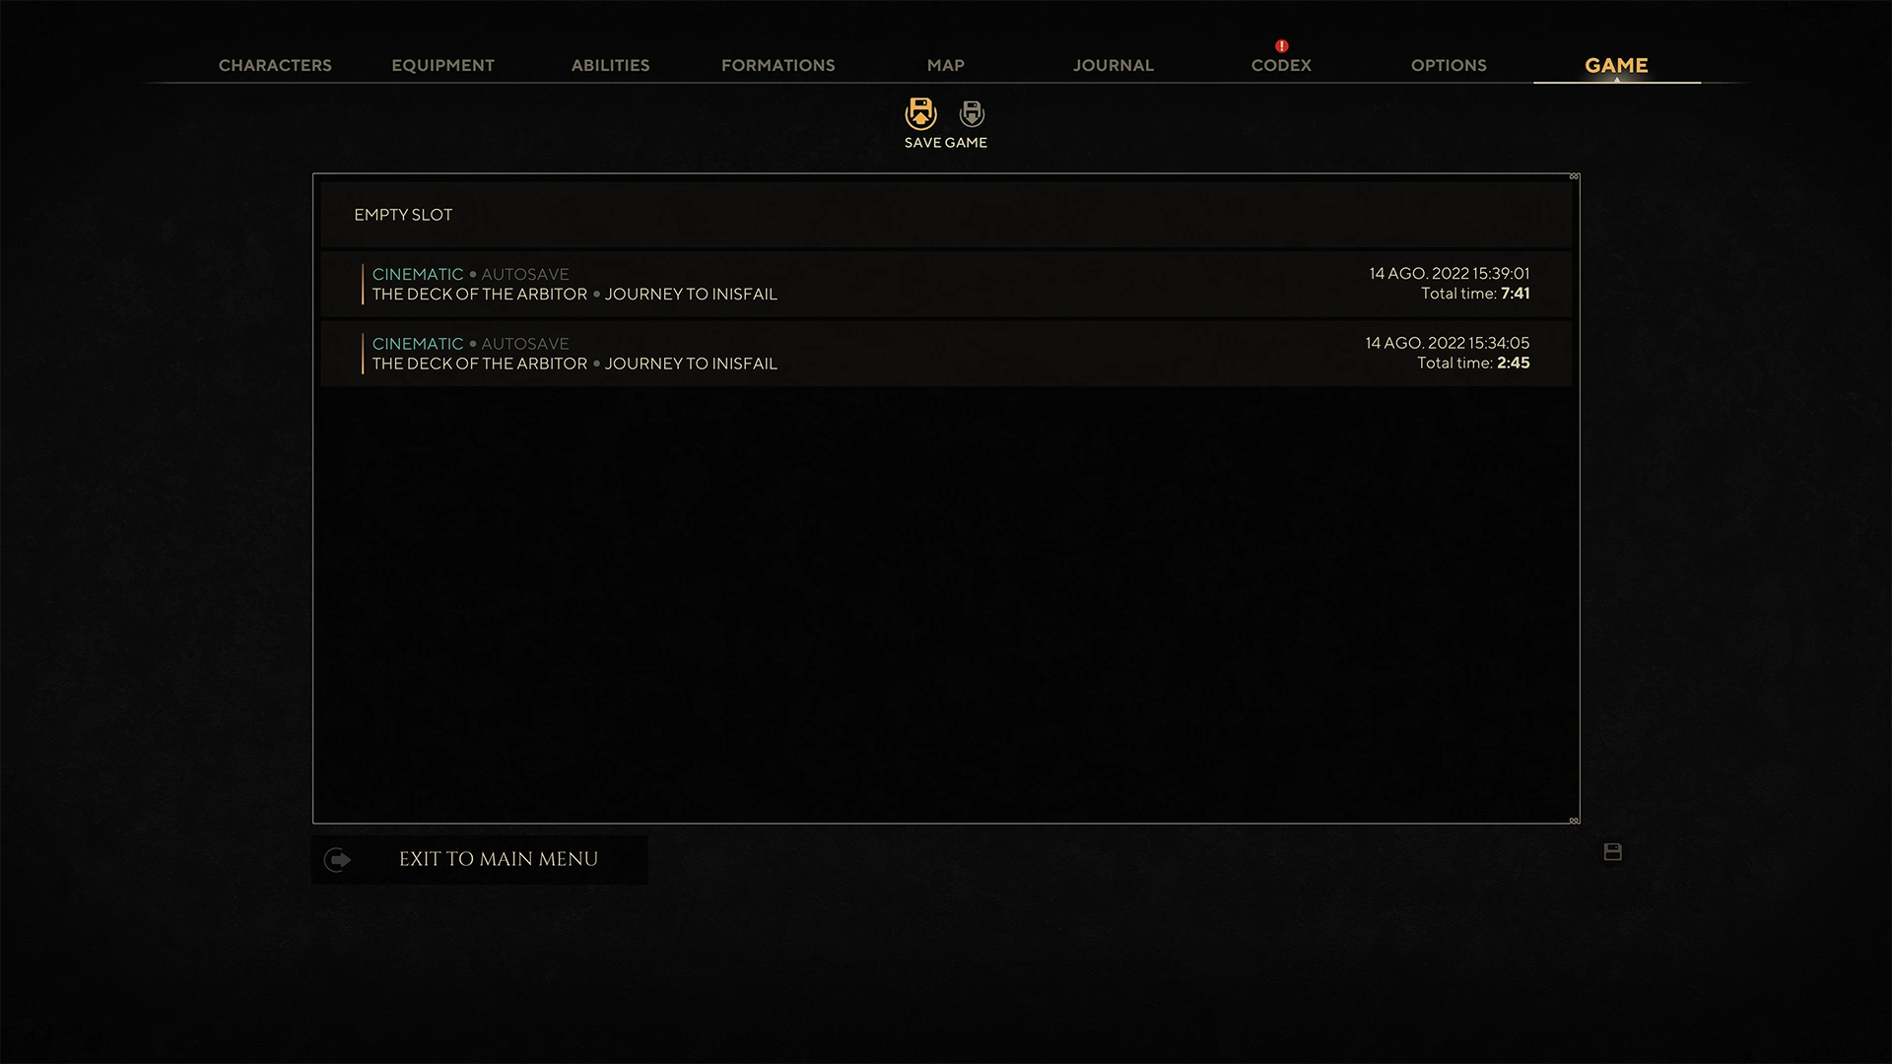Click Exit to Main Menu button
The height and width of the screenshot is (1064, 1892).
tap(480, 860)
